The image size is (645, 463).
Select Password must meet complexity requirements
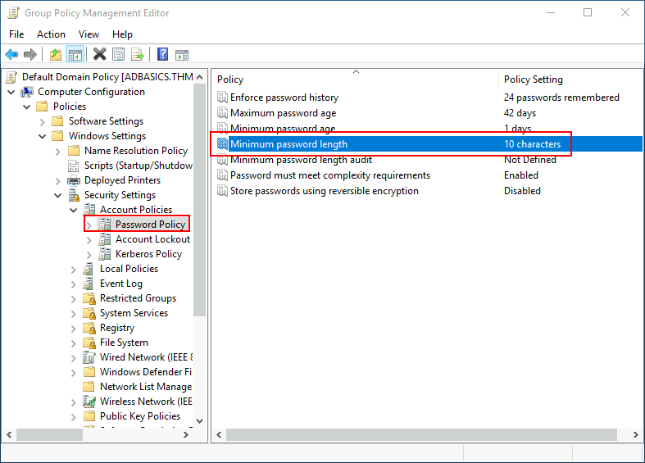329,175
